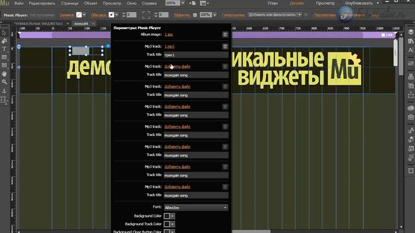Select the Hand tool

[x=5, y=74]
